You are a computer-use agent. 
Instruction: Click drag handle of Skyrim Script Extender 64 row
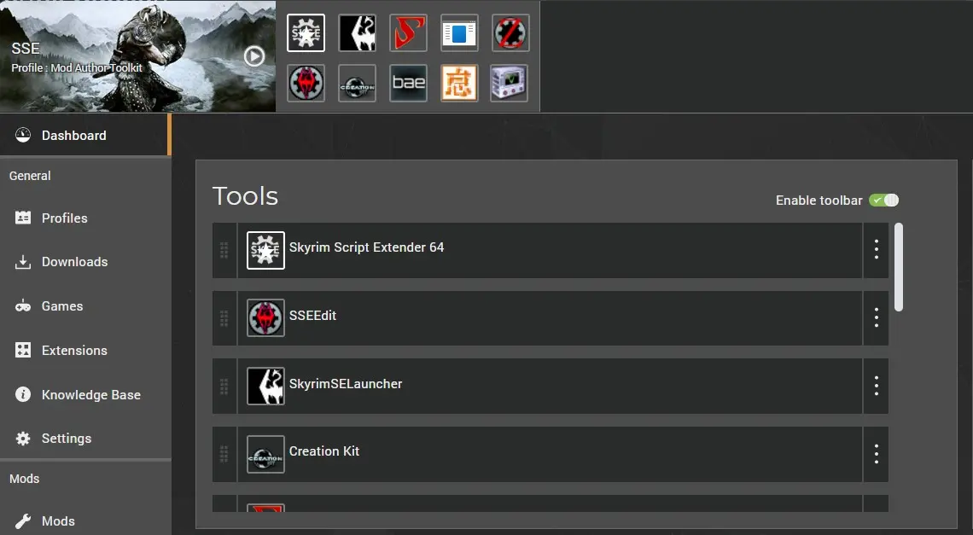click(224, 250)
